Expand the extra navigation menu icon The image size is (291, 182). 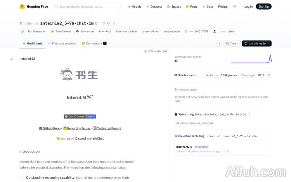click(234, 7)
